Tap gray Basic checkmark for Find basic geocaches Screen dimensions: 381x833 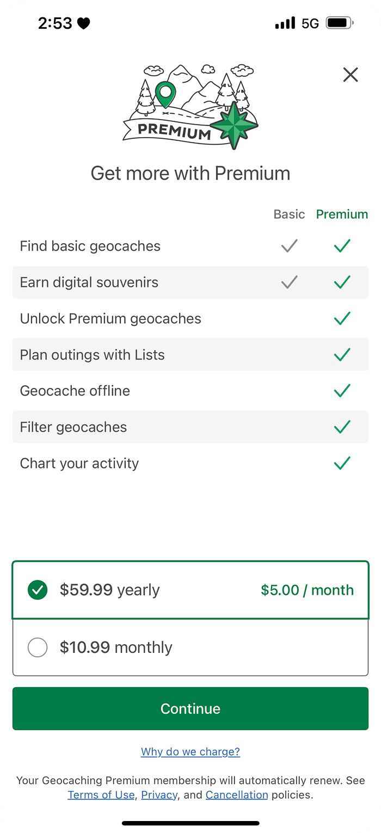click(289, 246)
